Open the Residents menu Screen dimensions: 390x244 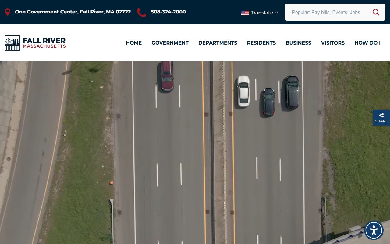pos(261,43)
